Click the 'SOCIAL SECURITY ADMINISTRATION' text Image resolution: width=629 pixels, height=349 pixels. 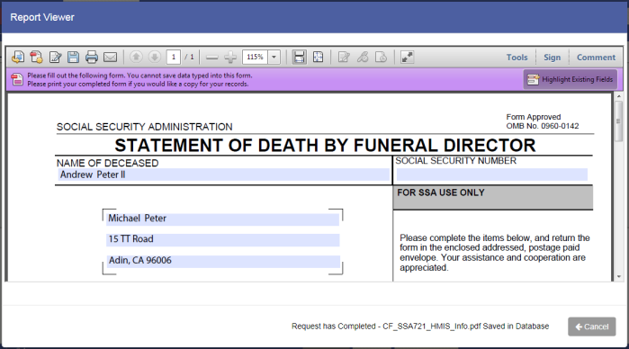144,127
